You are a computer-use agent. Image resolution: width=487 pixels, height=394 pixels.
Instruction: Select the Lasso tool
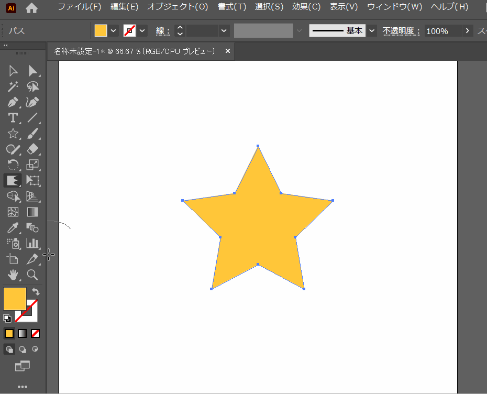[x=32, y=86]
